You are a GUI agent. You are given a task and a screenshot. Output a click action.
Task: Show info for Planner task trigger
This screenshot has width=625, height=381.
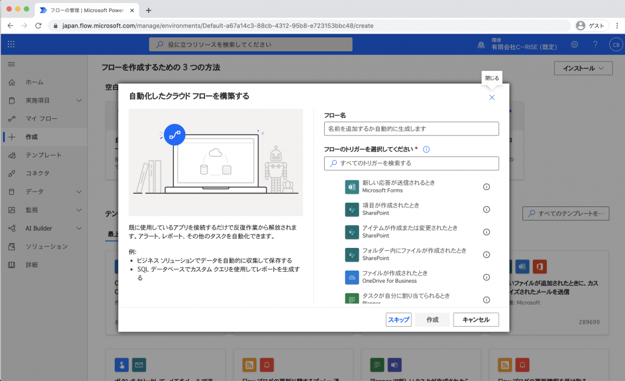click(486, 300)
